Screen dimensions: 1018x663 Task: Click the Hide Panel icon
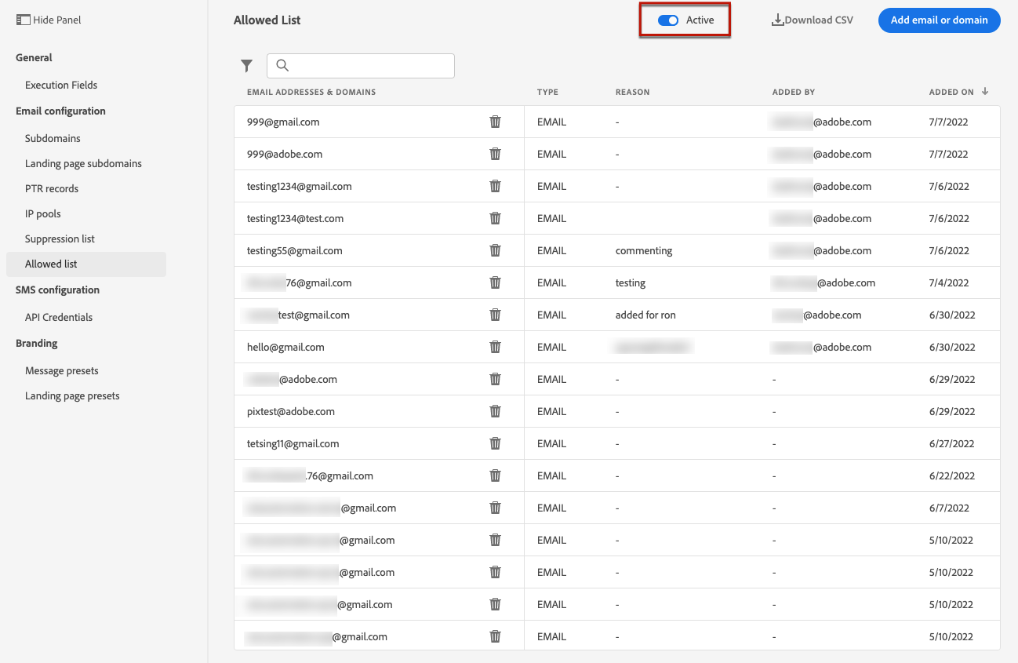click(x=23, y=20)
